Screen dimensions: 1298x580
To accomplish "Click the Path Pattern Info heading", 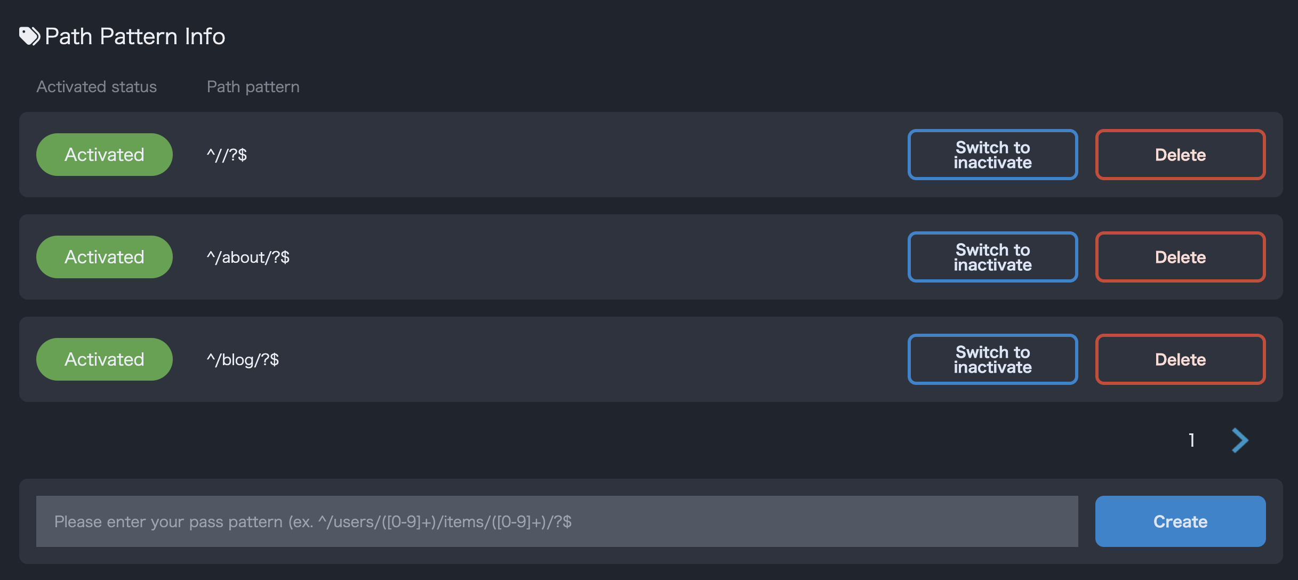I will tap(135, 36).
